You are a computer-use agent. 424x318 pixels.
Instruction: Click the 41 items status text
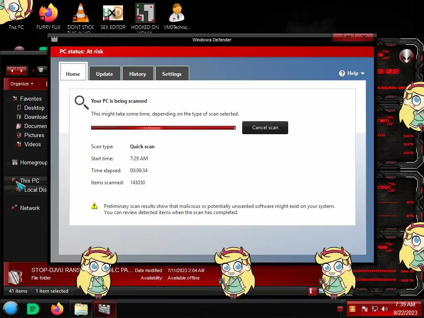point(18,291)
